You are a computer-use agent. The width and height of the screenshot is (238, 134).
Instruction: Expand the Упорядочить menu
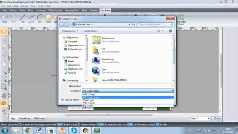click(x=70, y=31)
